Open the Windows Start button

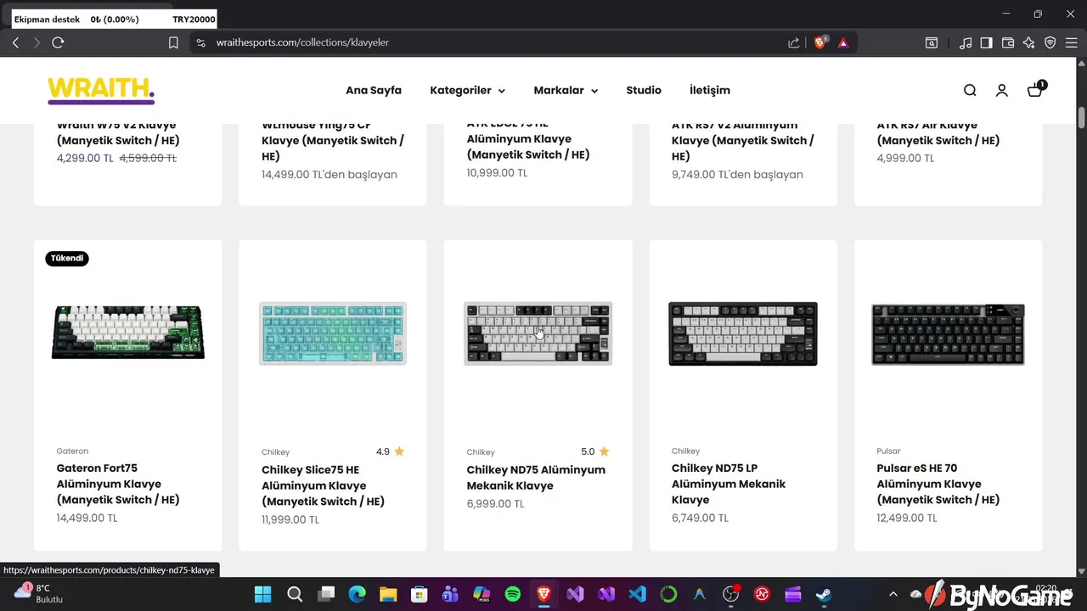click(x=262, y=594)
